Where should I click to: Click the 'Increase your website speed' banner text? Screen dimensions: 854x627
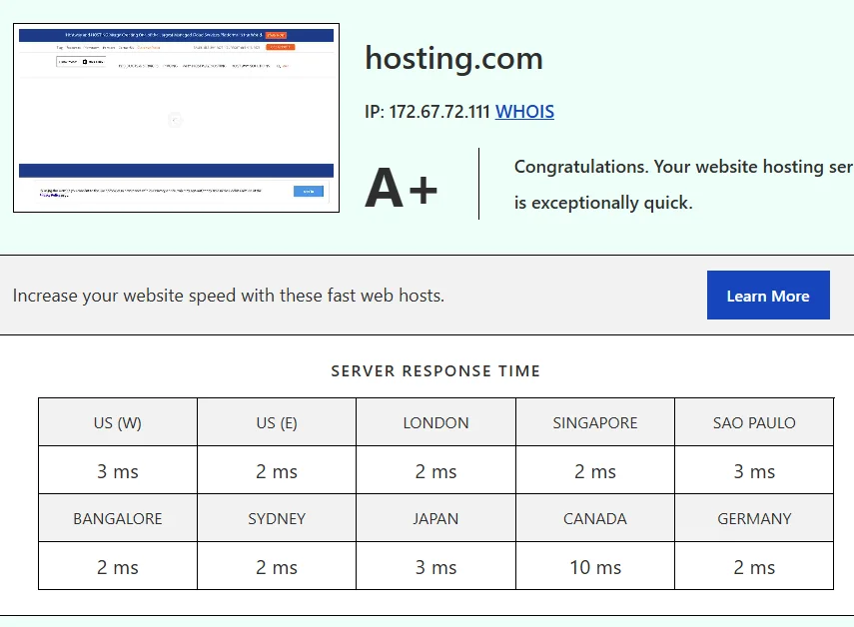click(228, 296)
